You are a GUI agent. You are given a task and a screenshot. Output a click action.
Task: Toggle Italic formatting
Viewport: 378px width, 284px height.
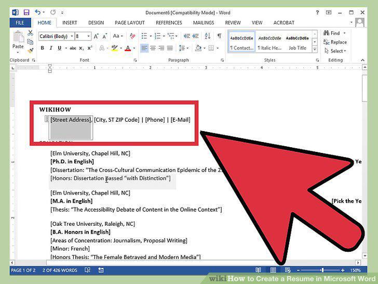coord(51,48)
